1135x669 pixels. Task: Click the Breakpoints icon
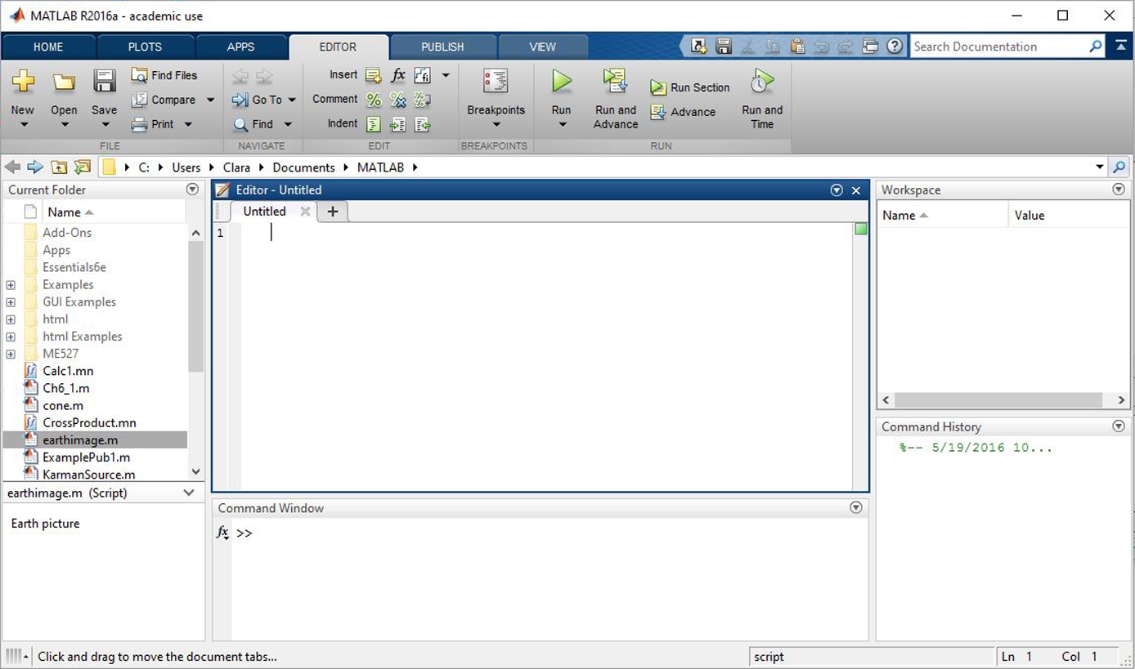(x=496, y=81)
